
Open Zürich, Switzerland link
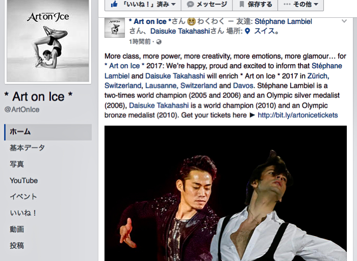click(x=217, y=81)
